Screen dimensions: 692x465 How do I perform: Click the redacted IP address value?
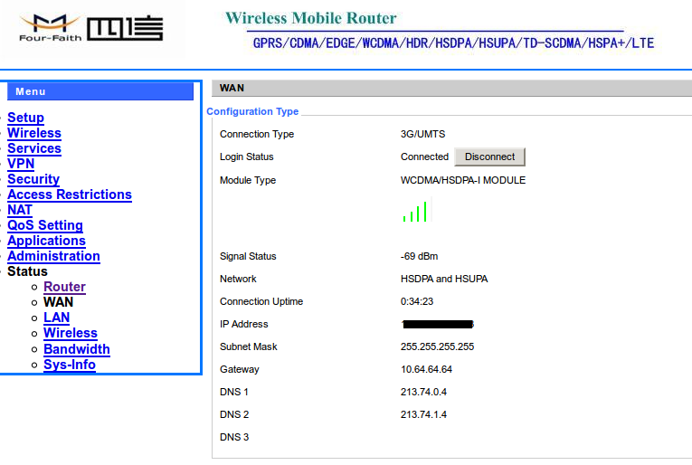[437, 324]
